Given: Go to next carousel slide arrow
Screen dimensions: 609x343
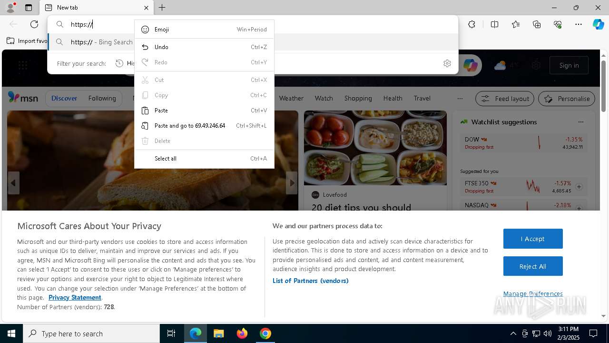Looking at the screenshot, I should point(292,183).
